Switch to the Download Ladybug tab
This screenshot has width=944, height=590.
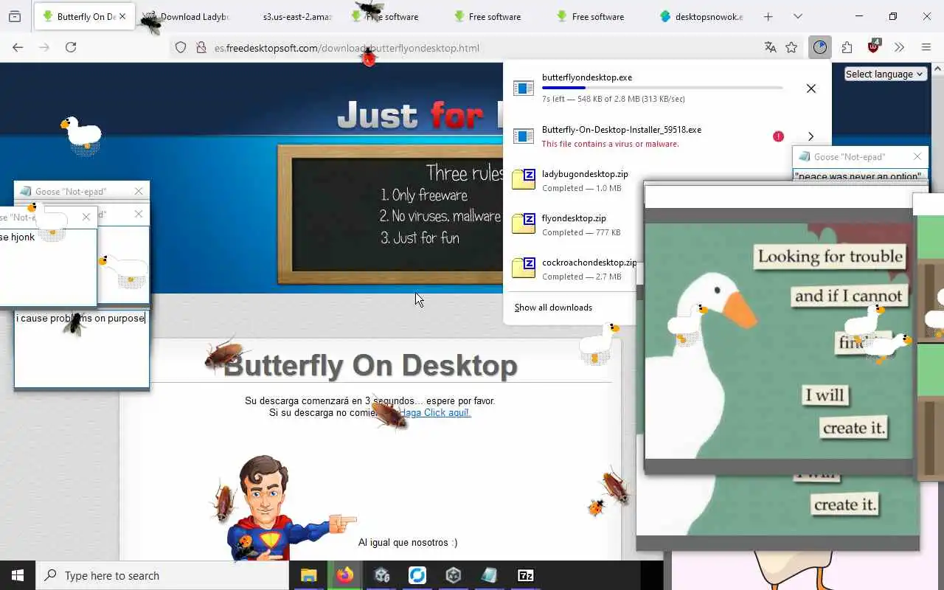tap(186, 16)
